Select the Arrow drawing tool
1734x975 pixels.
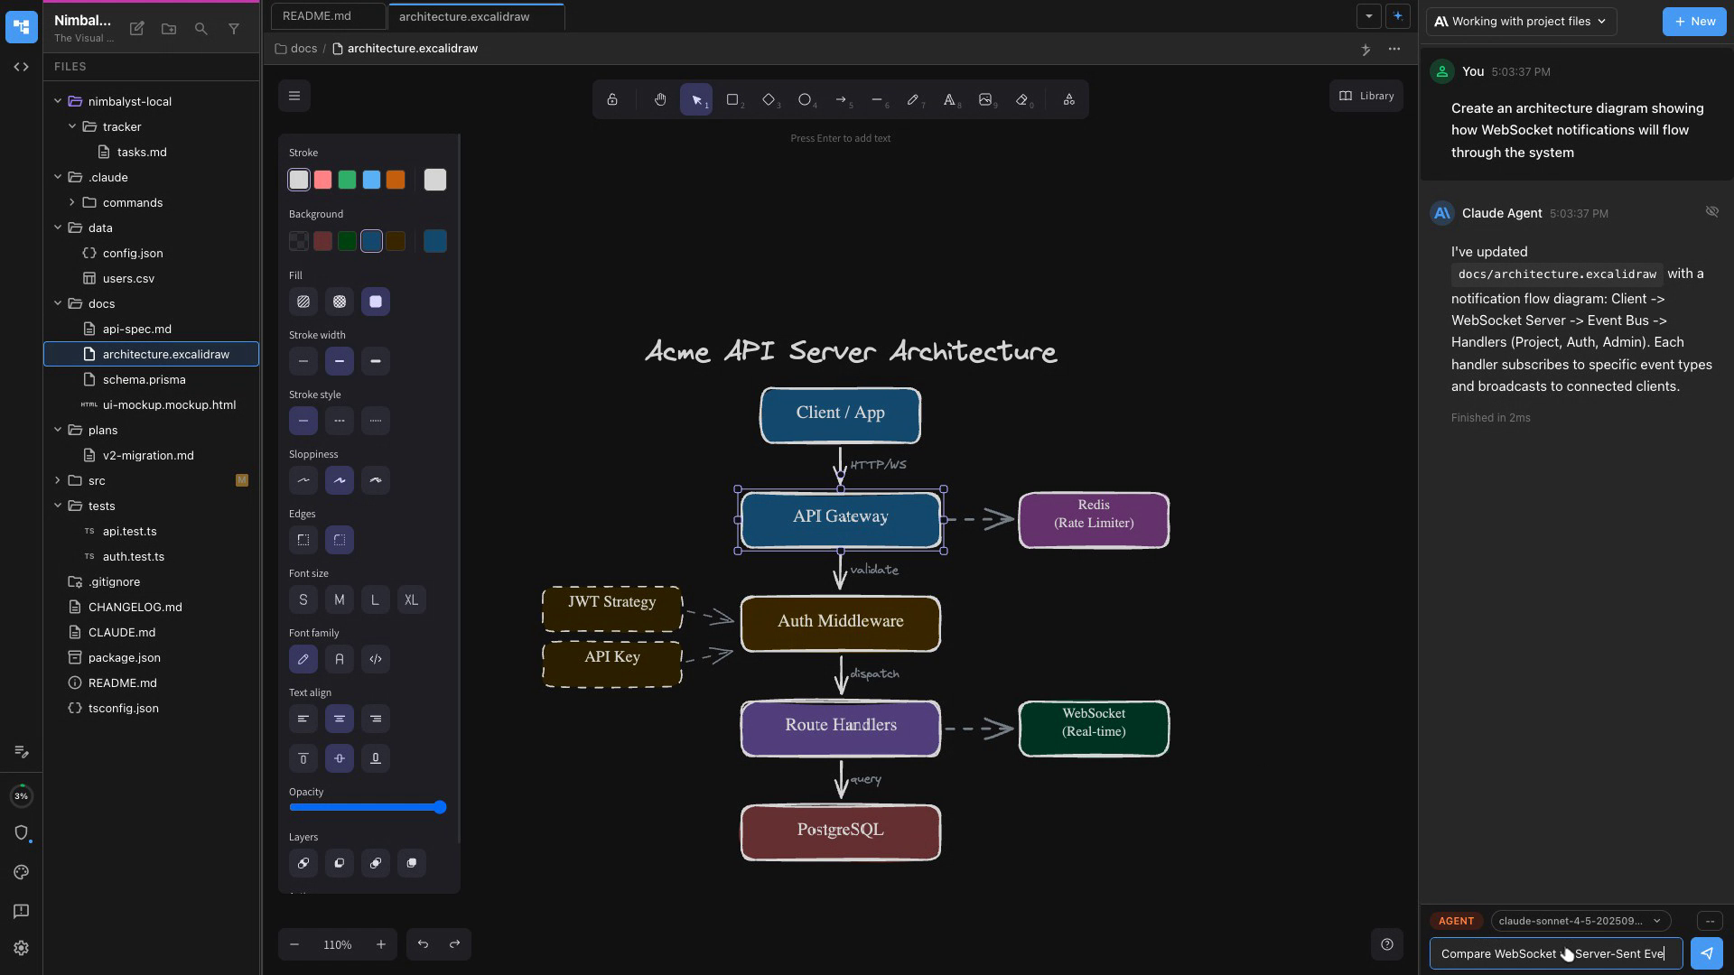(841, 99)
